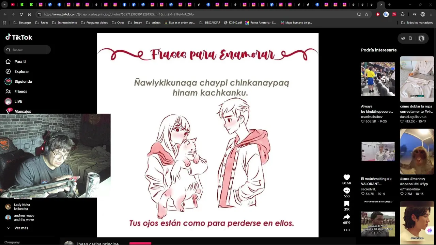Open the media control playlist icon
436x245 pixels.
[x=415, y=14]
